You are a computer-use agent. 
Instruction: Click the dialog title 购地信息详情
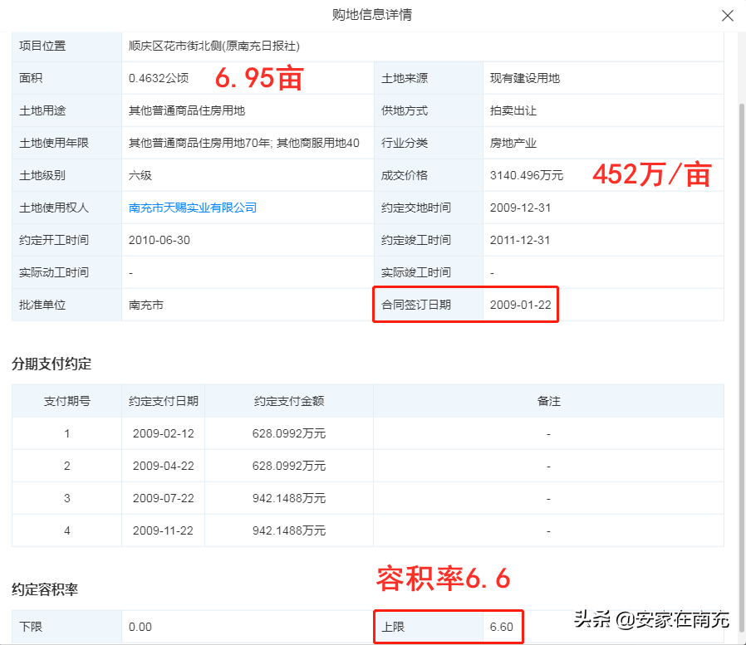[x=371, y=15]
